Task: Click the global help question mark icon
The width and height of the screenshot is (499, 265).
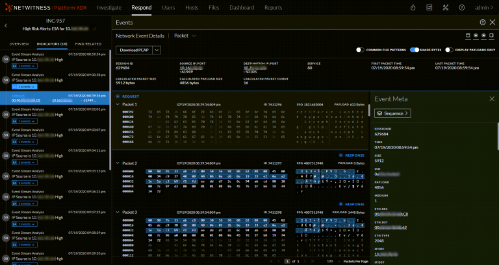Action: [461, 8]
